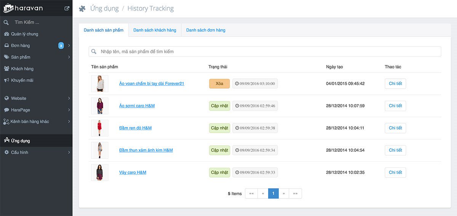Click the Cấu hình gear icon

[6, 152]
